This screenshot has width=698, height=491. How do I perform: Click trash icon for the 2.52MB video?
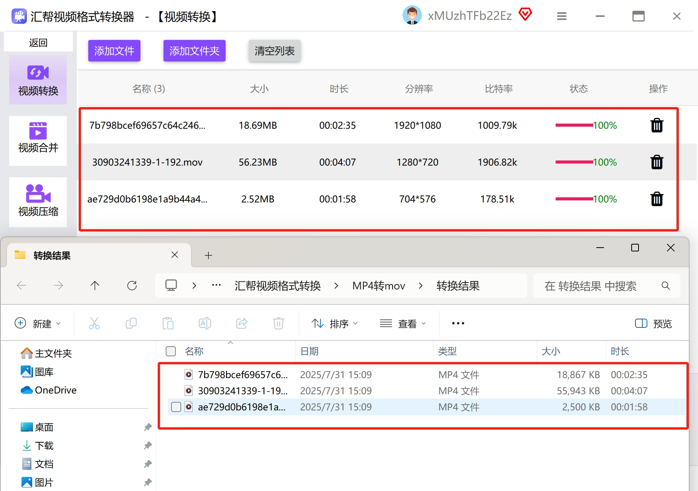657,199
